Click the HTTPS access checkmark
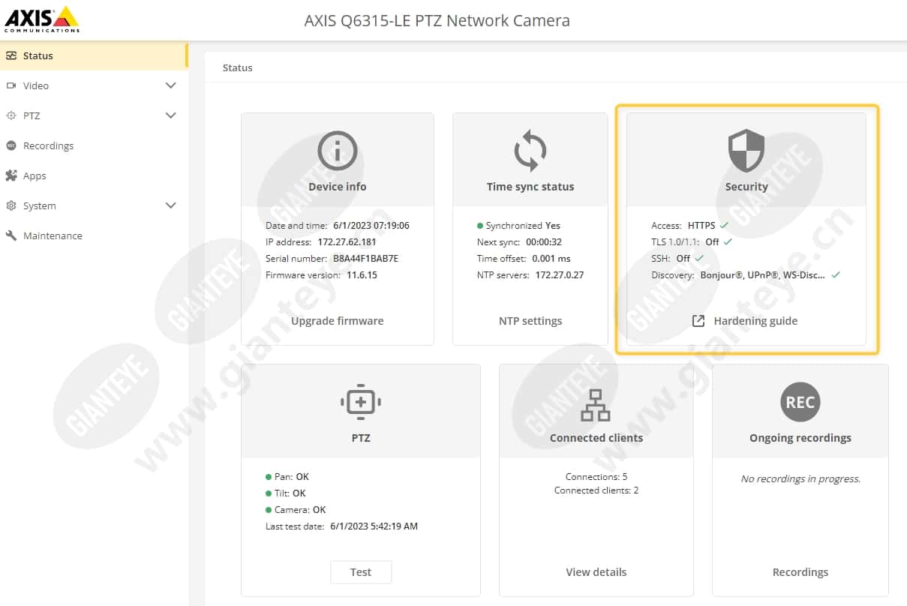Screen dimensions: 907x606 (724, 225)
